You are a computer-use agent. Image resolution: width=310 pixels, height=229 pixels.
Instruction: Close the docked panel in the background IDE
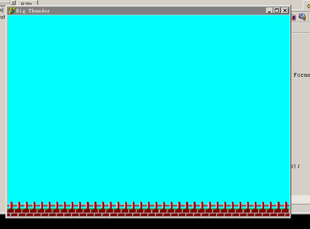pos(13,3)
